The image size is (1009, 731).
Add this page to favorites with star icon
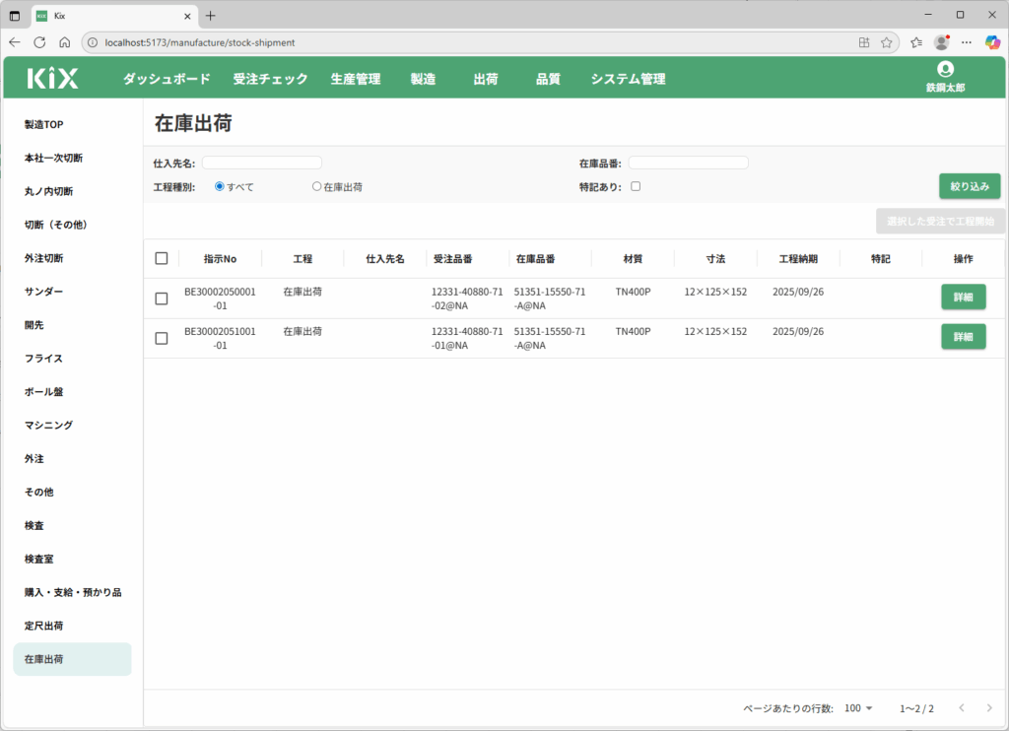point(886,42)
